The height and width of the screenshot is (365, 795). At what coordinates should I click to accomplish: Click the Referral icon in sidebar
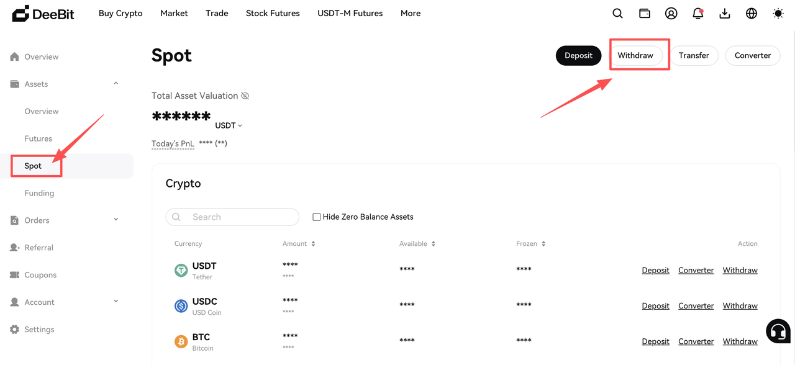[15, 248]
